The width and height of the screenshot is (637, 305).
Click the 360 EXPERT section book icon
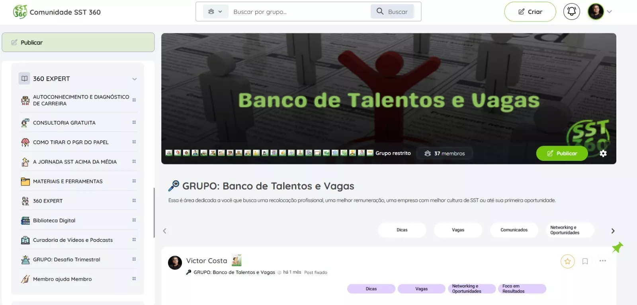24,79
